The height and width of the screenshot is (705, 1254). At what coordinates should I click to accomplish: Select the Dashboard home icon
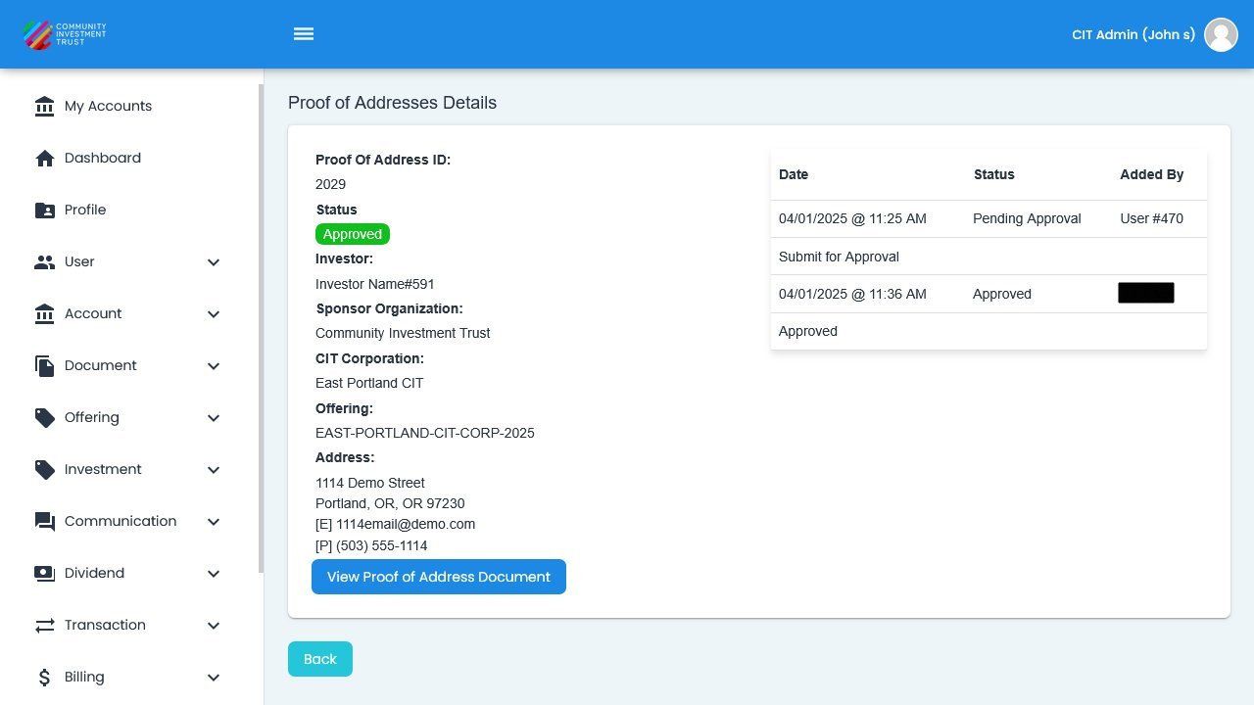pos(44,158)
